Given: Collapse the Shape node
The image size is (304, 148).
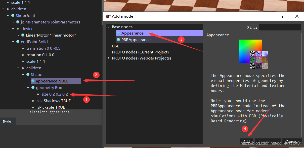Looking at the screenshot, I should click(x=23, y=75).
